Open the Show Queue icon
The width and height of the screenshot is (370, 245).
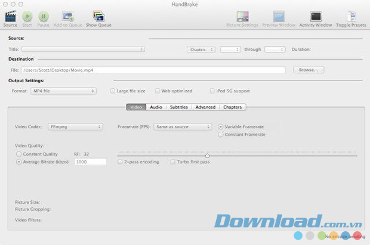[98, 16]
